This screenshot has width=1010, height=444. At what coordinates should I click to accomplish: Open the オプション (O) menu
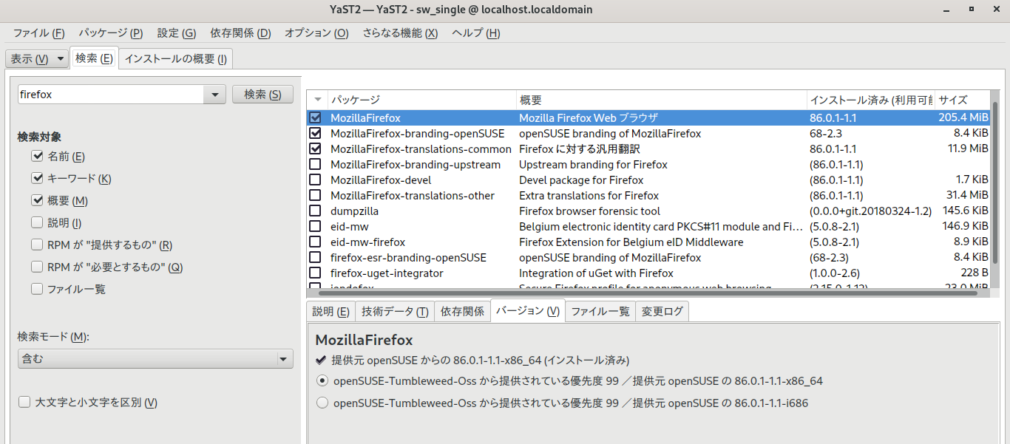(x=316, y=33)
